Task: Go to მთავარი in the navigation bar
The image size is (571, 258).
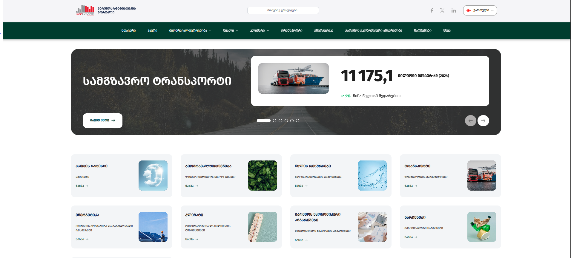Action: (128, 31)
